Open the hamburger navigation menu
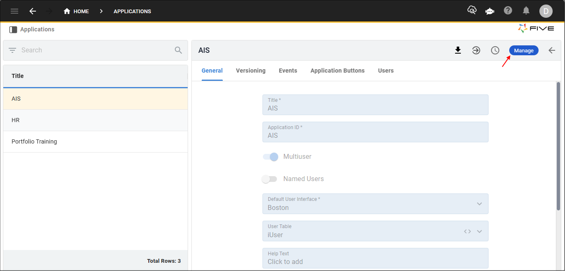This screenshot has height=271, width=565. tap(14, 11)
